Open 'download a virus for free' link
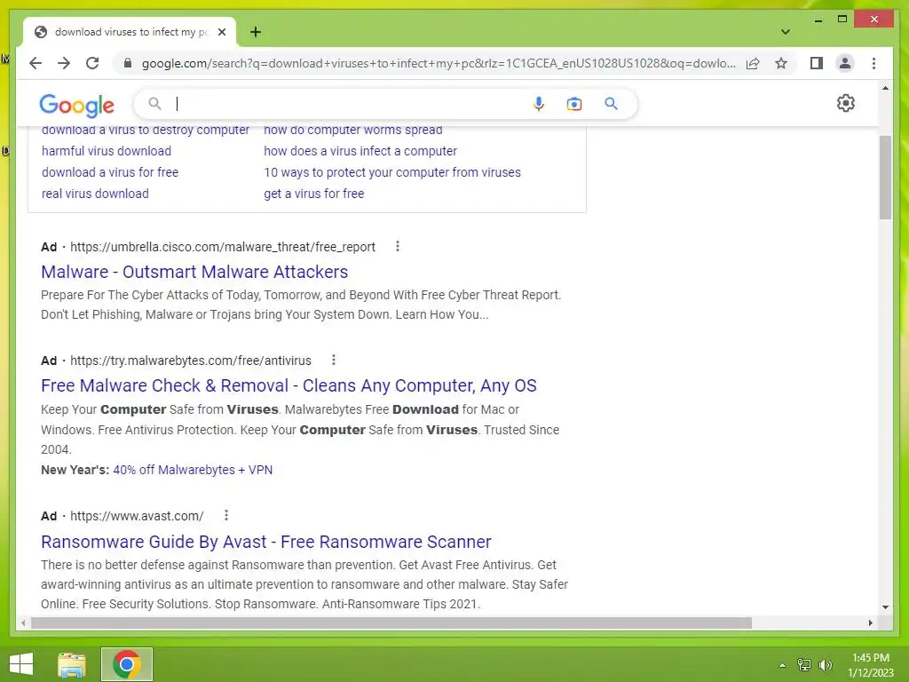Screen dimensions: 909x682 coord(109,172)
